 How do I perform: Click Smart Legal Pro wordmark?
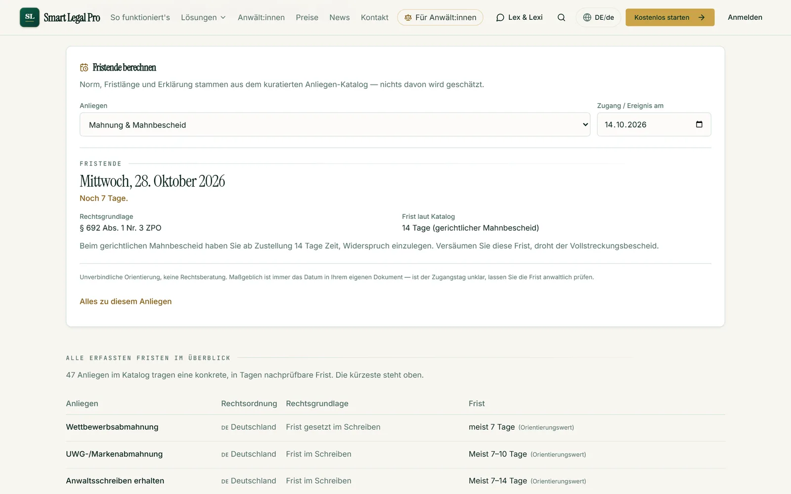click(x=72, y=18)
